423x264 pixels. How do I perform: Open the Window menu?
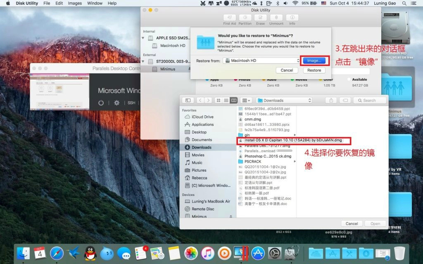pyautogui.click(x=95, y=3)
